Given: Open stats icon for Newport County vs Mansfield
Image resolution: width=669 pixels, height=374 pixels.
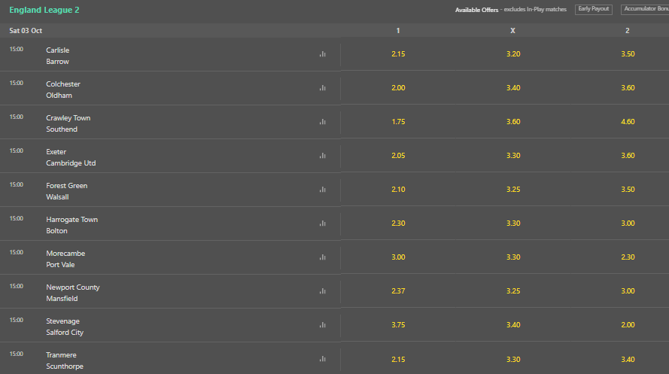Looking at the screenshot, I should (323, 291).
